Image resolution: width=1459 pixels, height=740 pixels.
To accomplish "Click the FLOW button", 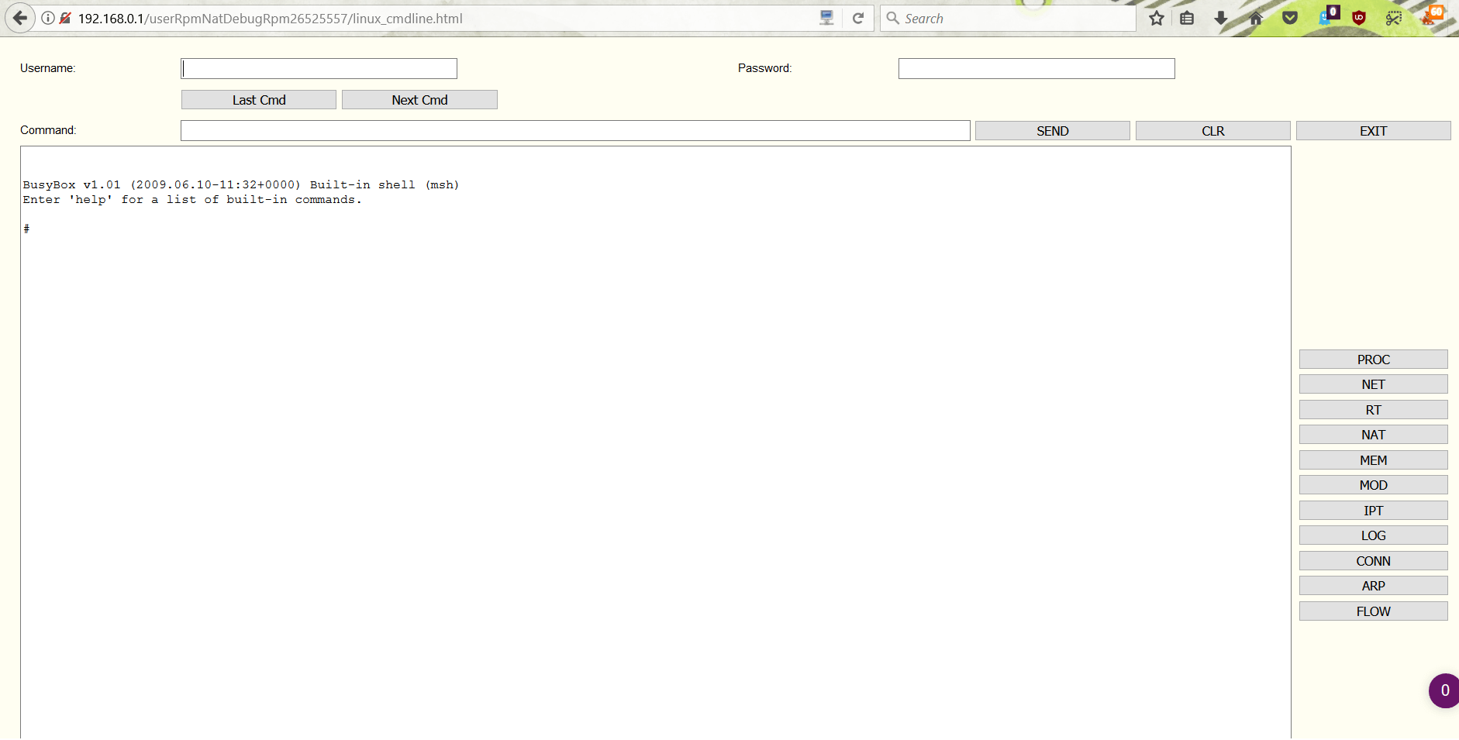I will click(x=1374, y=611).
